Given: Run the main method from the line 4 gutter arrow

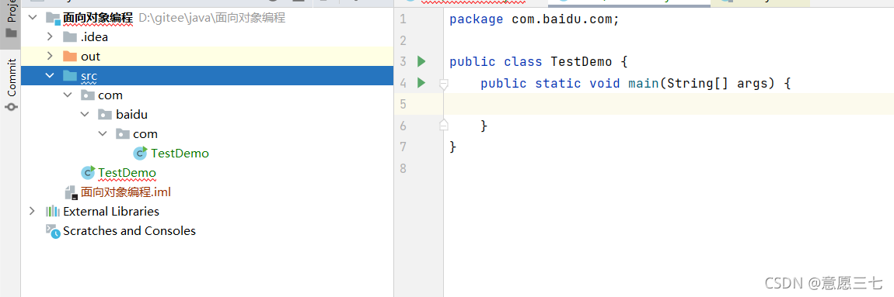Looking at the screenshot, I should tap(421, 83).
